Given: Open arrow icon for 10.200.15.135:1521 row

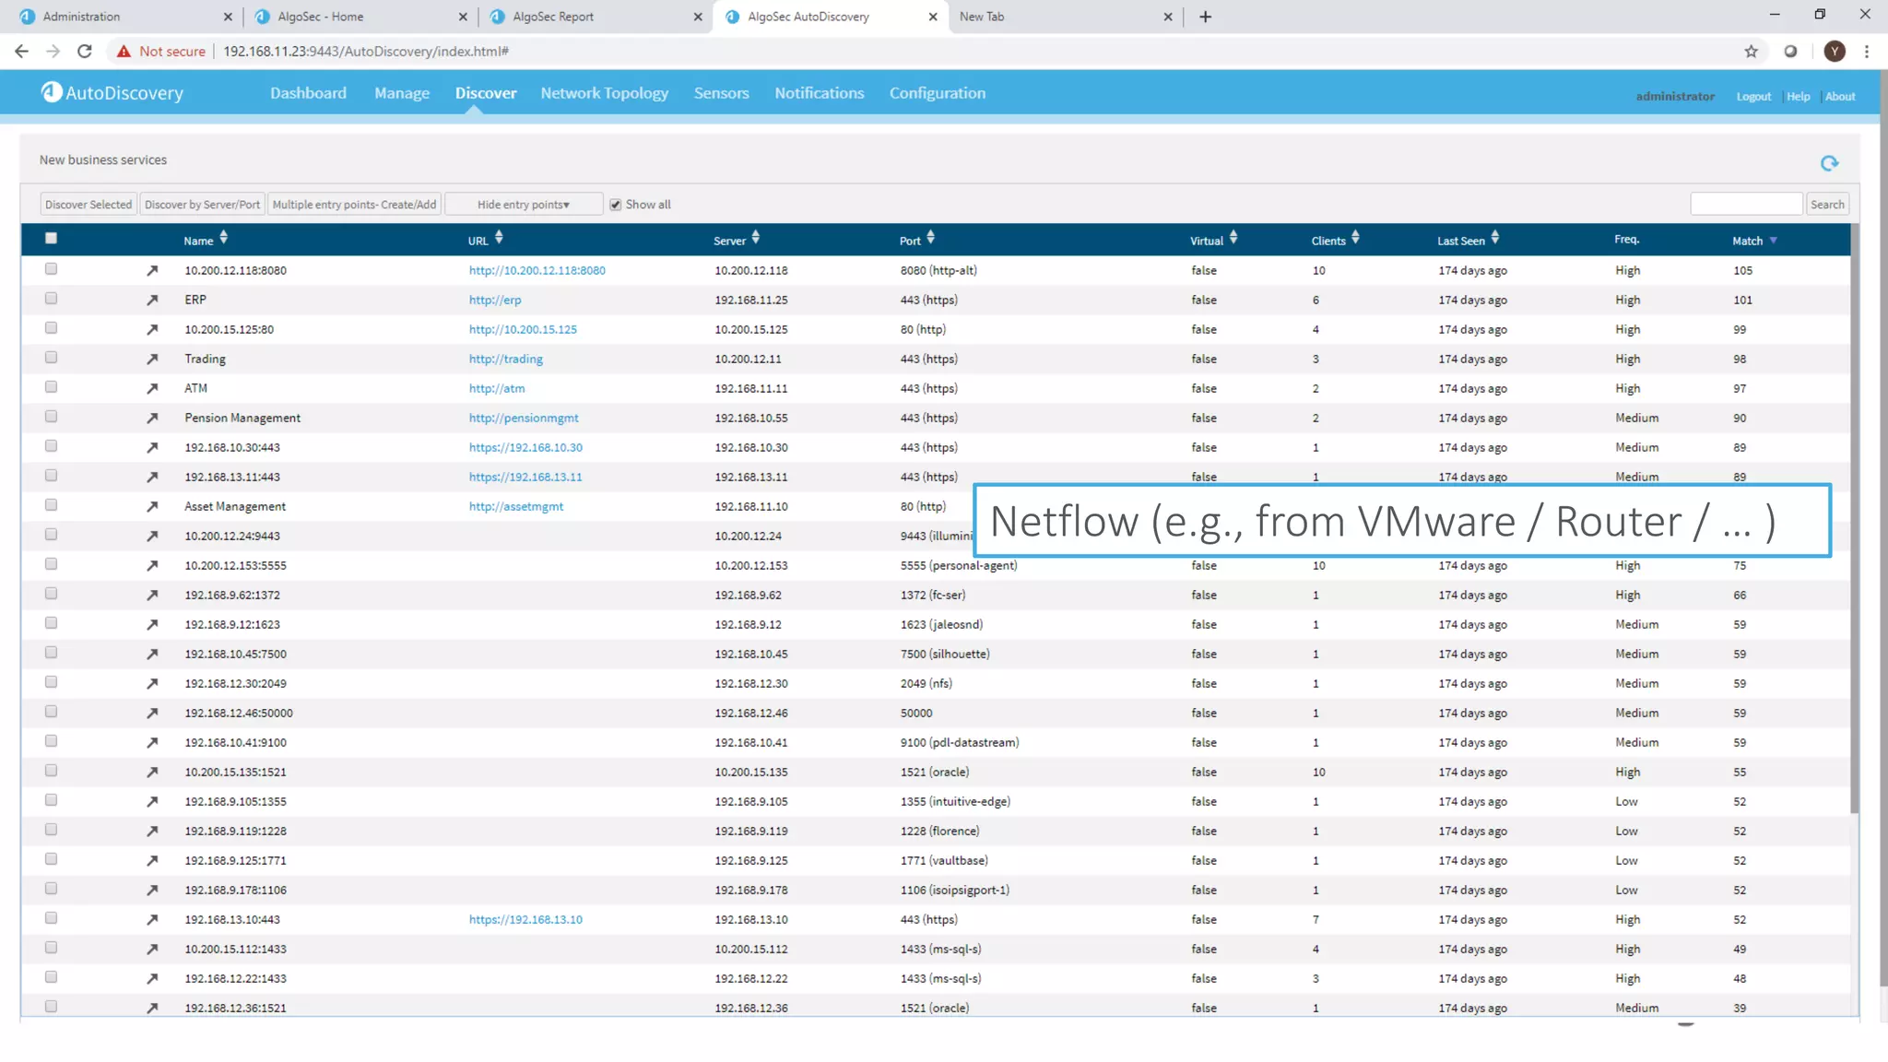Looking at the screenshot, I should 152,772.
